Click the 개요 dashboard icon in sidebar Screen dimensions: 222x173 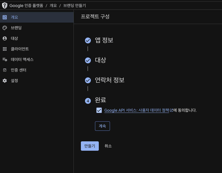point(5,17)
